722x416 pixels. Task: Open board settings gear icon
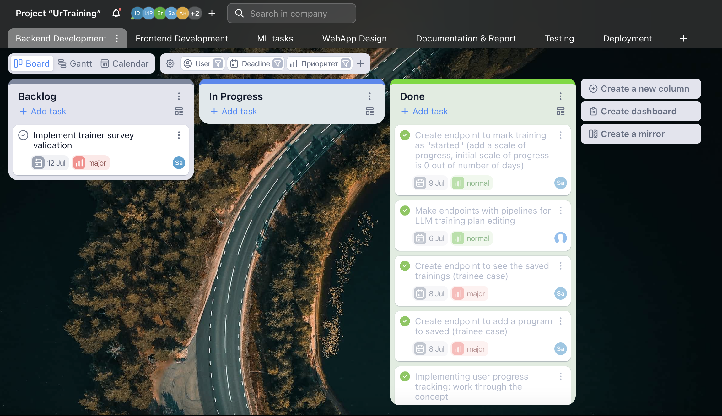point(170,64)
